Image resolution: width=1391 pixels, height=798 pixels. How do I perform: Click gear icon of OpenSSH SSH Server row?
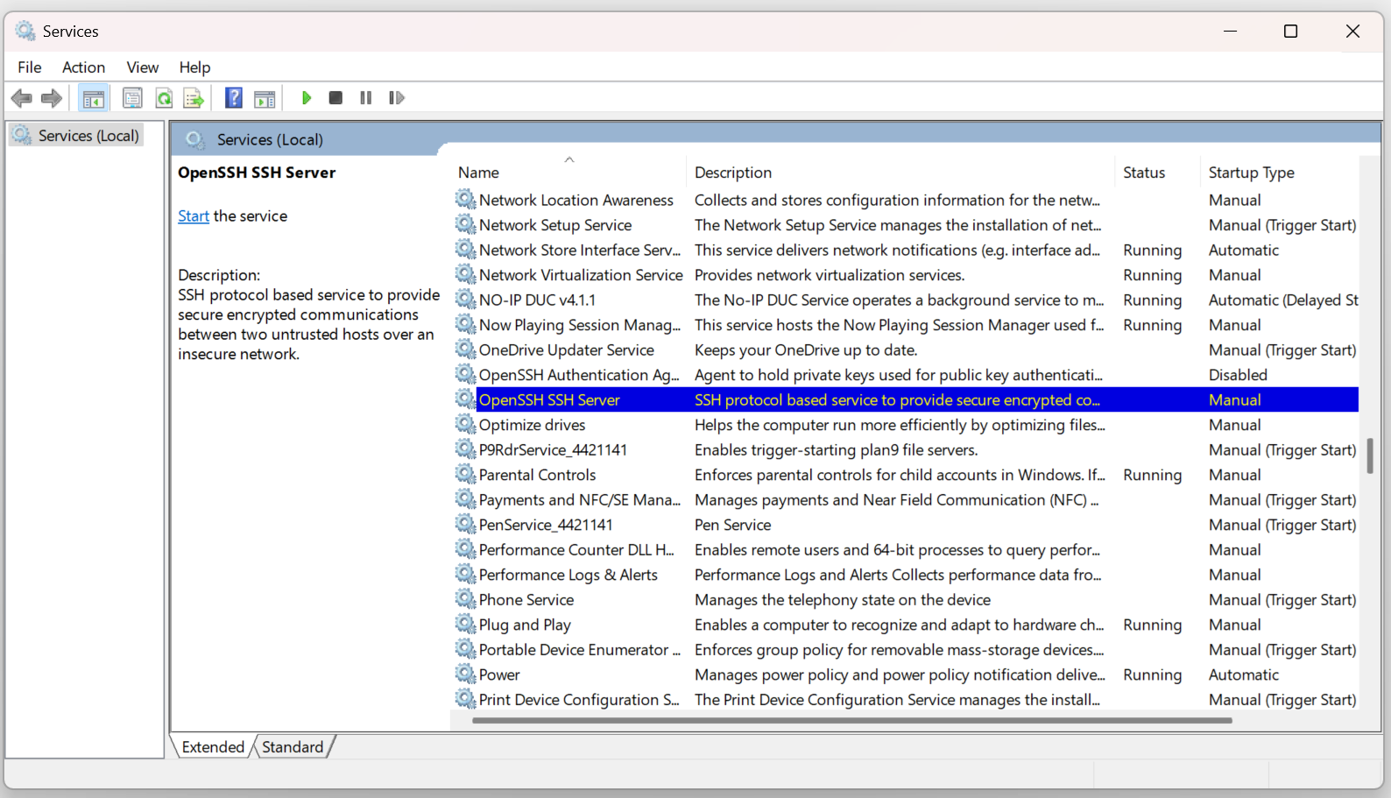tap(465, 399)
